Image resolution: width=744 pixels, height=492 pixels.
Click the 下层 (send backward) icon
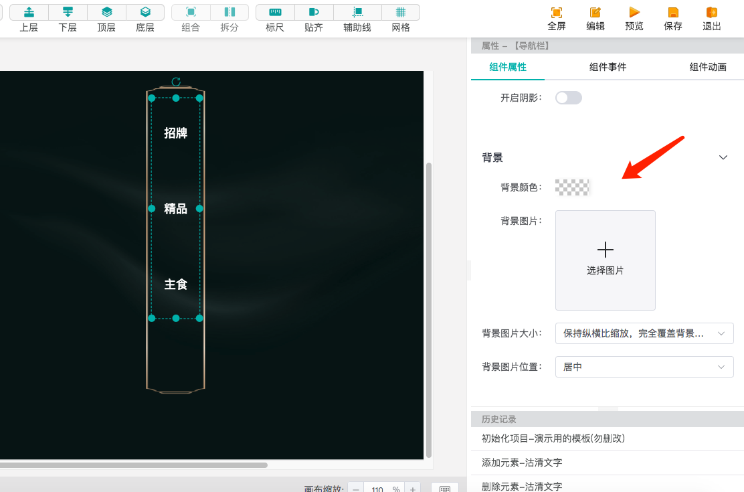68,17
